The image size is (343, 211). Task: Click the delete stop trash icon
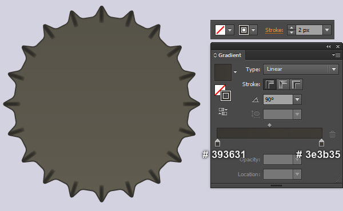click(332, 134)
